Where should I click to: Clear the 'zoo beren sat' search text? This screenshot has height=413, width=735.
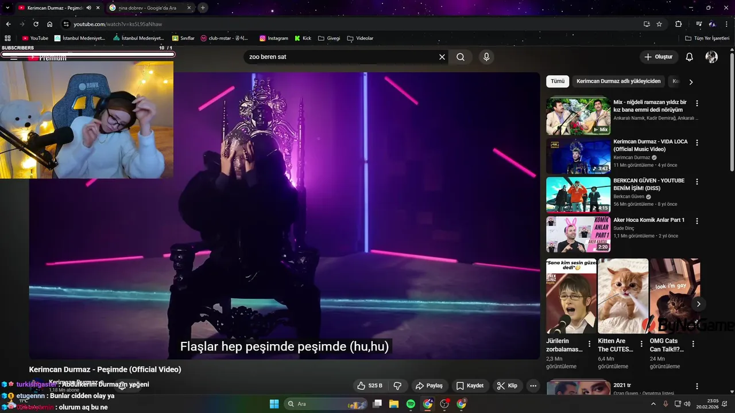[x=442, y=57]
